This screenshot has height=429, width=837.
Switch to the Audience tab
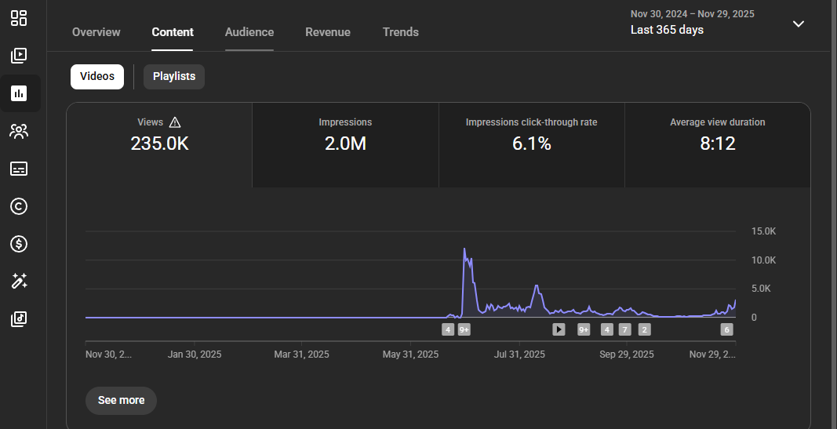(x=249, y=32)
